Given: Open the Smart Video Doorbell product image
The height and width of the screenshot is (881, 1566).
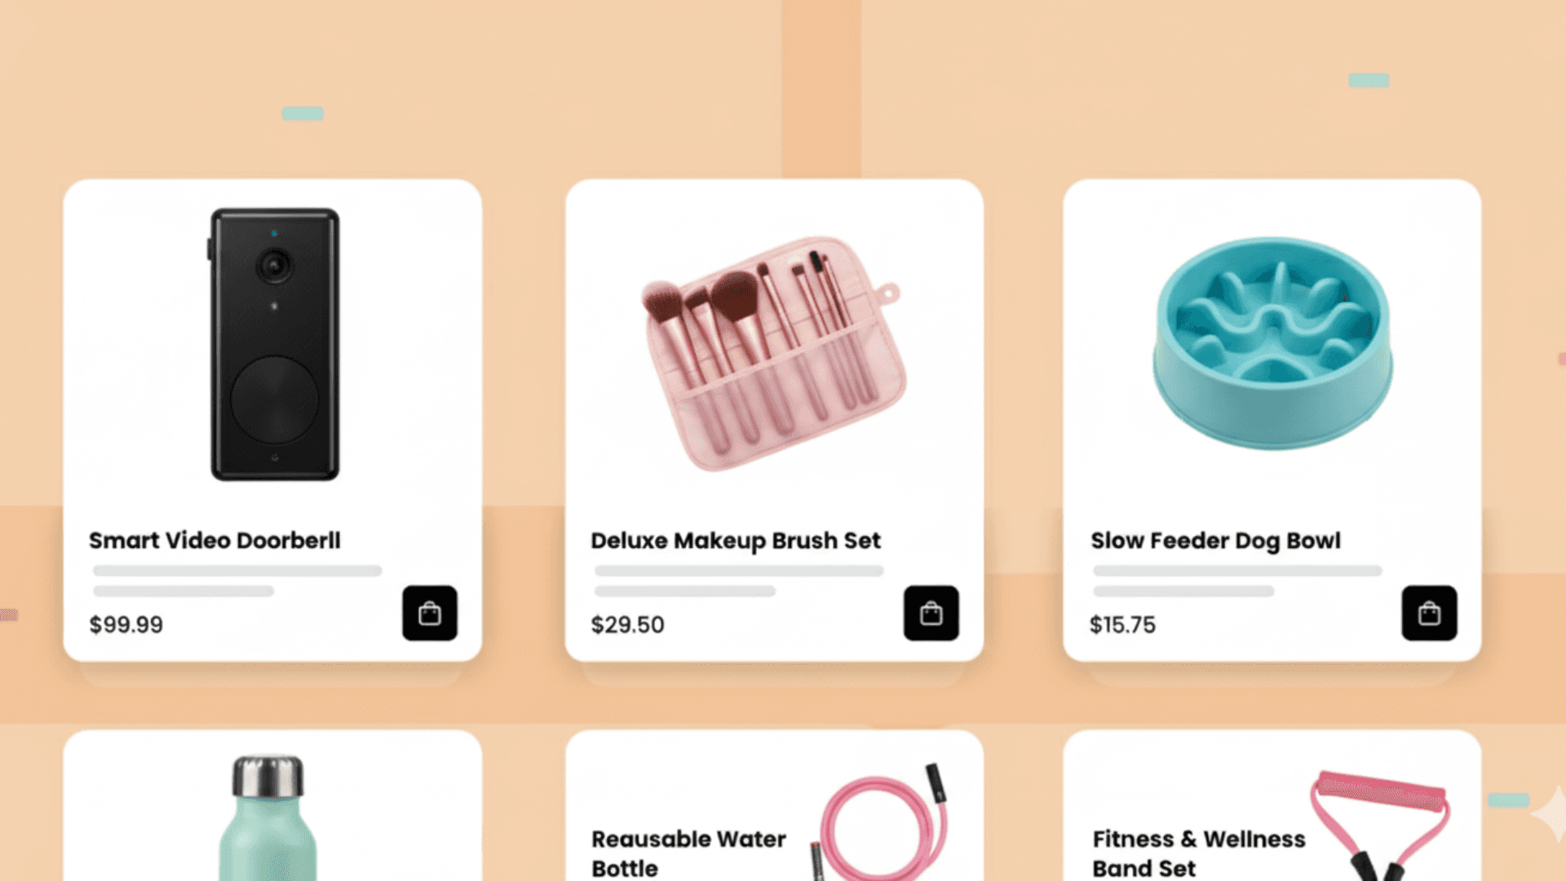Looking at the screenshot, I should (x=274, y=344).
